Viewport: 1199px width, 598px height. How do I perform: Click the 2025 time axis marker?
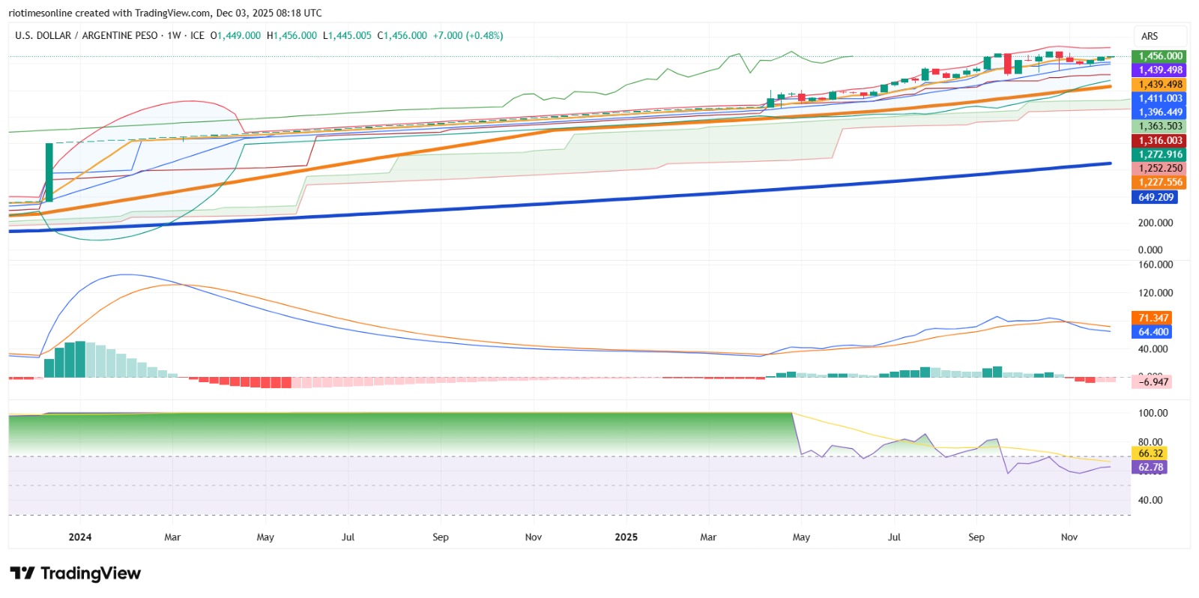point(626,537)
